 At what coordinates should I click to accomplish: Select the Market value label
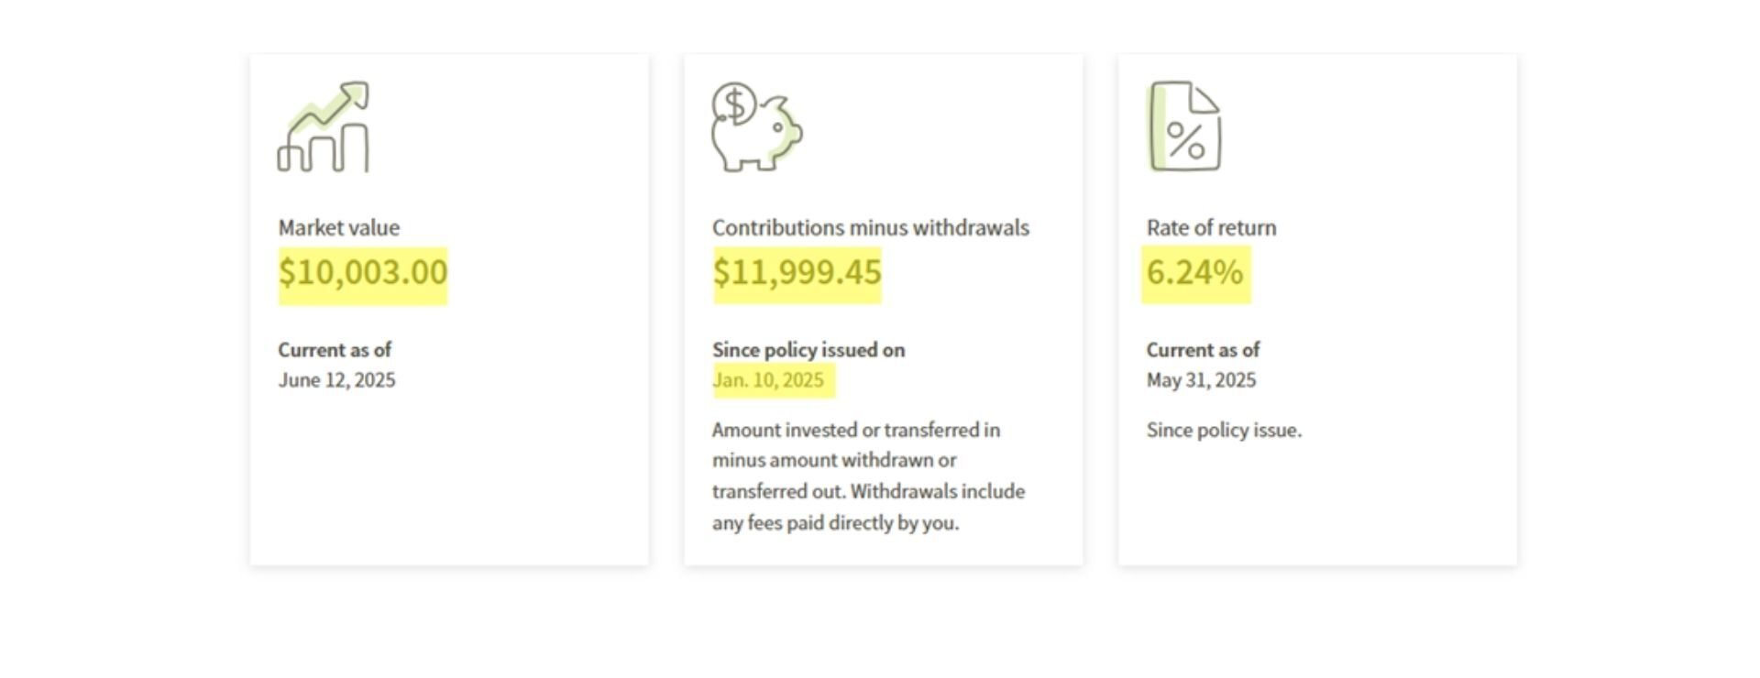339,227
